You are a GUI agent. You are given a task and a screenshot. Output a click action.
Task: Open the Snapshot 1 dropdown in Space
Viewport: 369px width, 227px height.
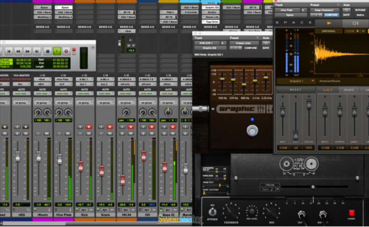click(x=297, y=81)
